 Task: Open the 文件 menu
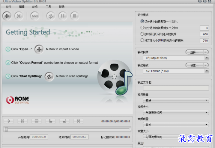click(8, 7)
